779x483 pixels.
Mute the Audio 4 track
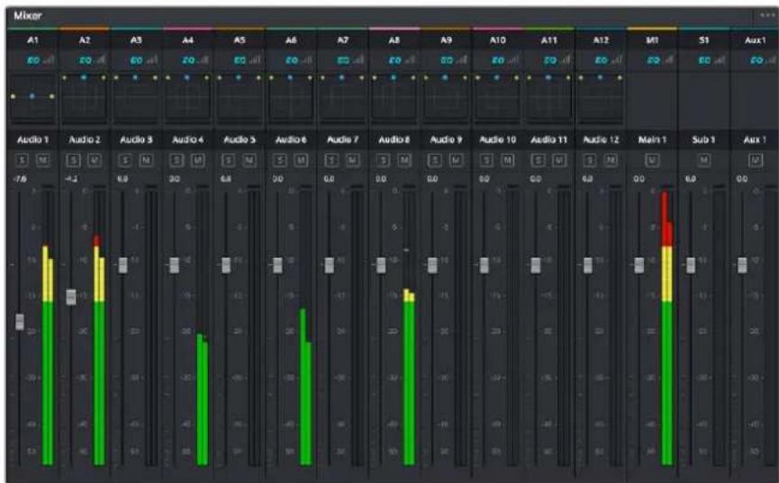pos(198,160)
